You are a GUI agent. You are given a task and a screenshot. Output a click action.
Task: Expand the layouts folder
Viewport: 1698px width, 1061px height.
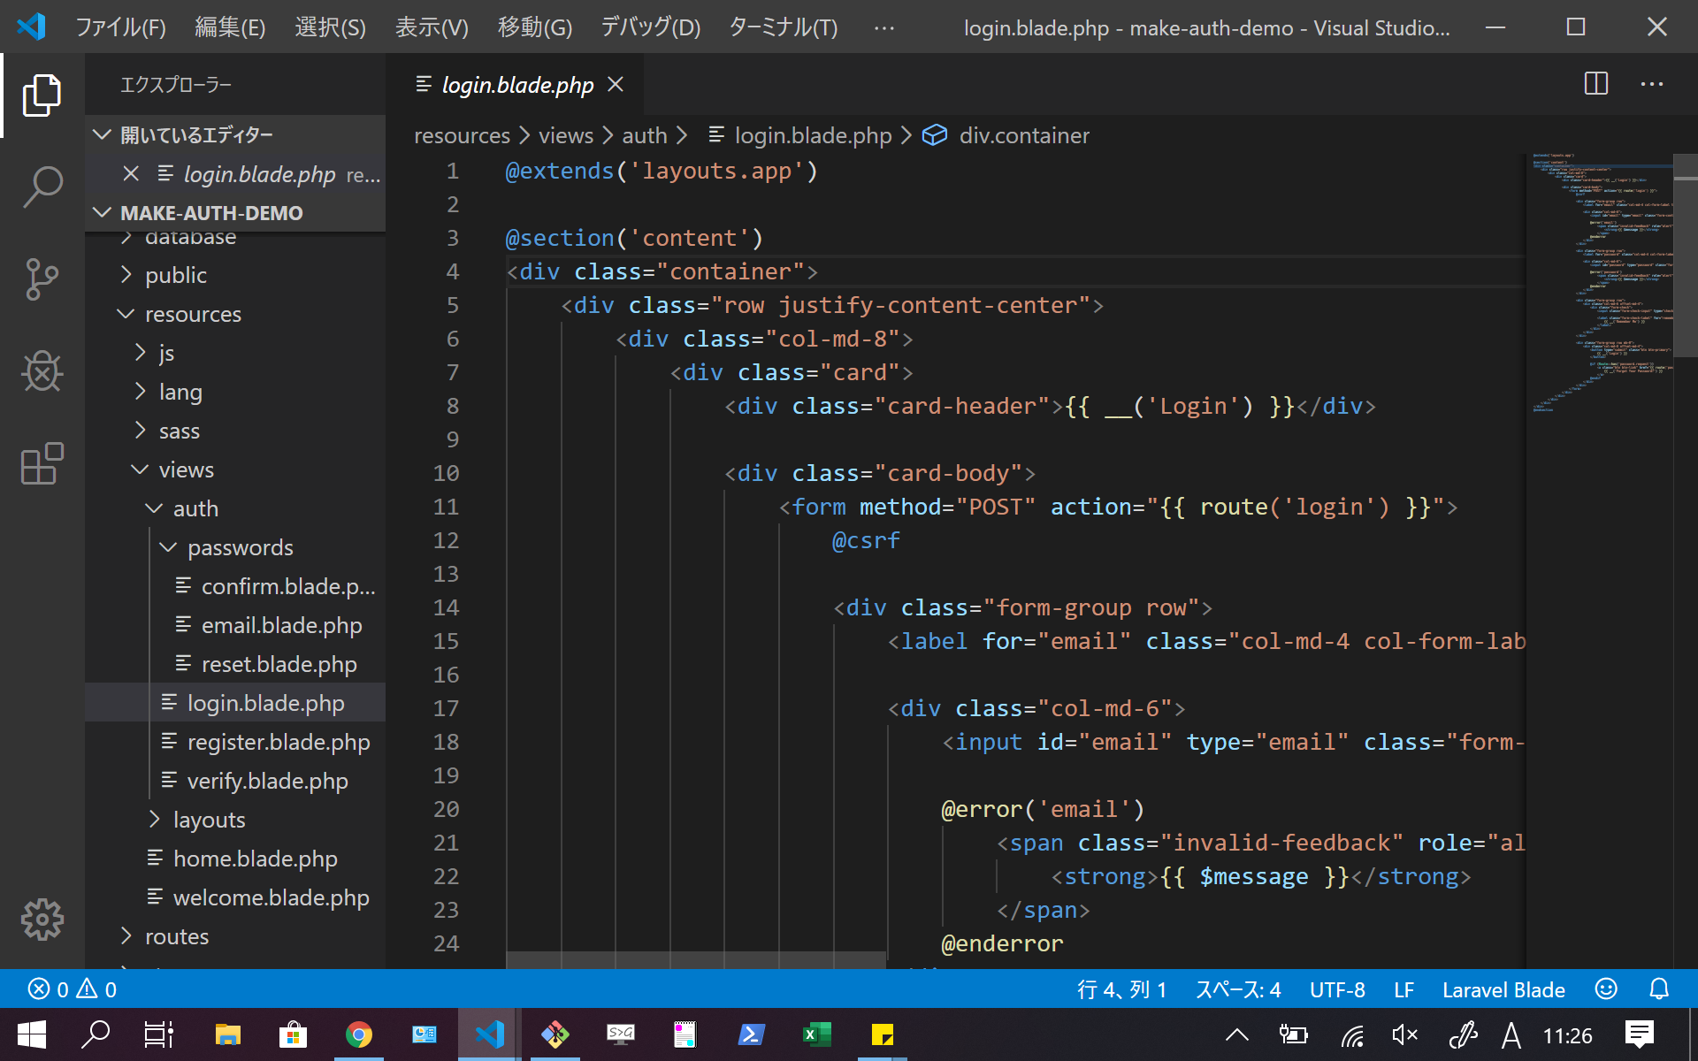pos(209,820)
